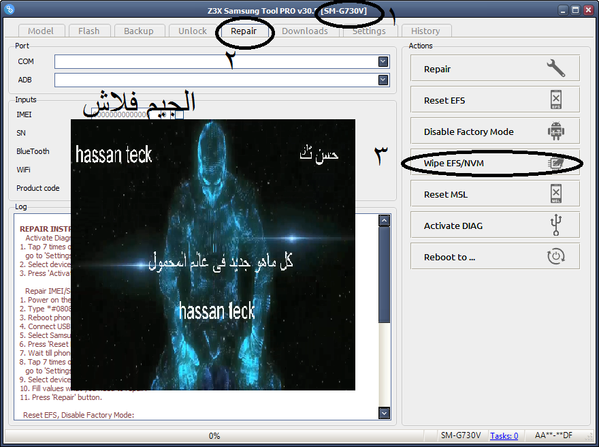Viewport: 599px width, 447px height.
Task: Click the USB icon on Activate DIAG
Action: click(556, 226)
